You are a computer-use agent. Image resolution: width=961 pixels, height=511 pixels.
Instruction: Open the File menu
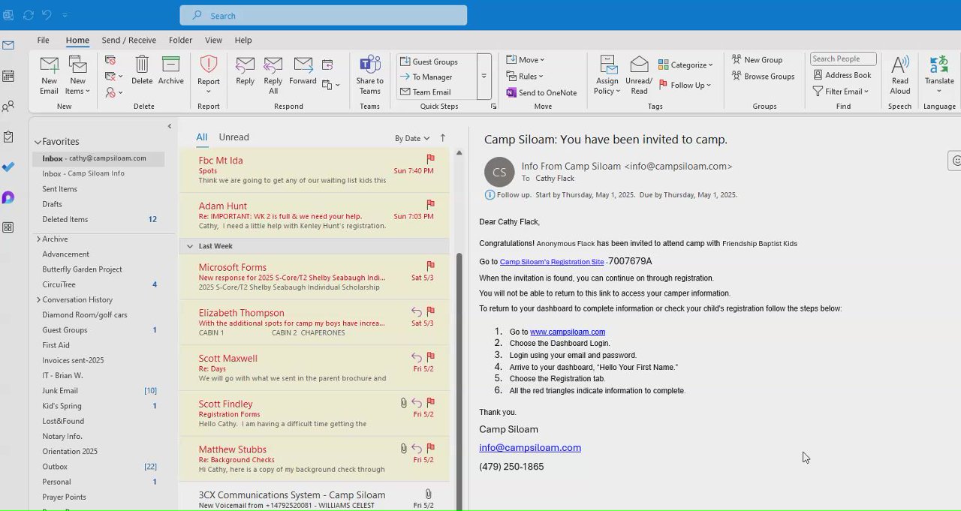[x=44, y=40]
